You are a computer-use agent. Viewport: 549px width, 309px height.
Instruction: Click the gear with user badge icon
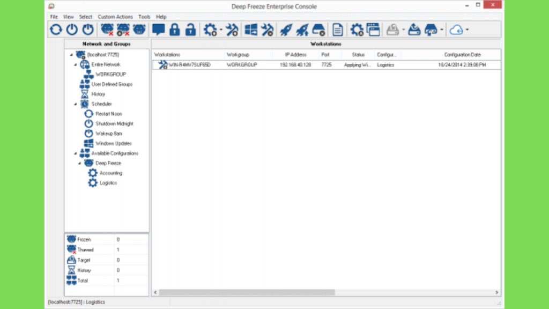tap(357, 30)
